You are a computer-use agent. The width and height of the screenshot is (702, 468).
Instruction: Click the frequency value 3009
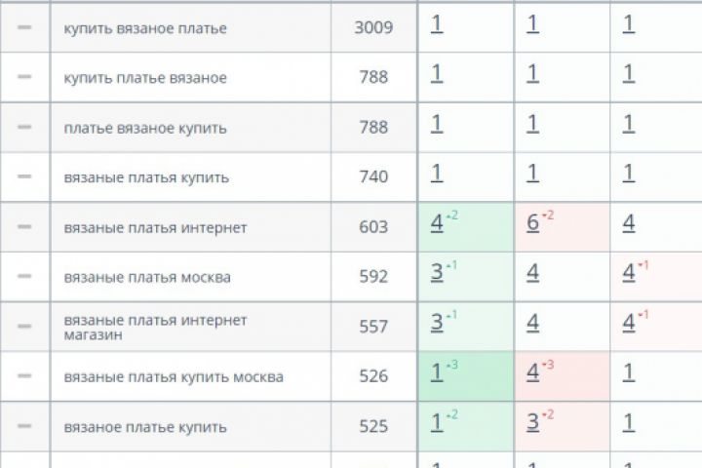tap(374, 28)
